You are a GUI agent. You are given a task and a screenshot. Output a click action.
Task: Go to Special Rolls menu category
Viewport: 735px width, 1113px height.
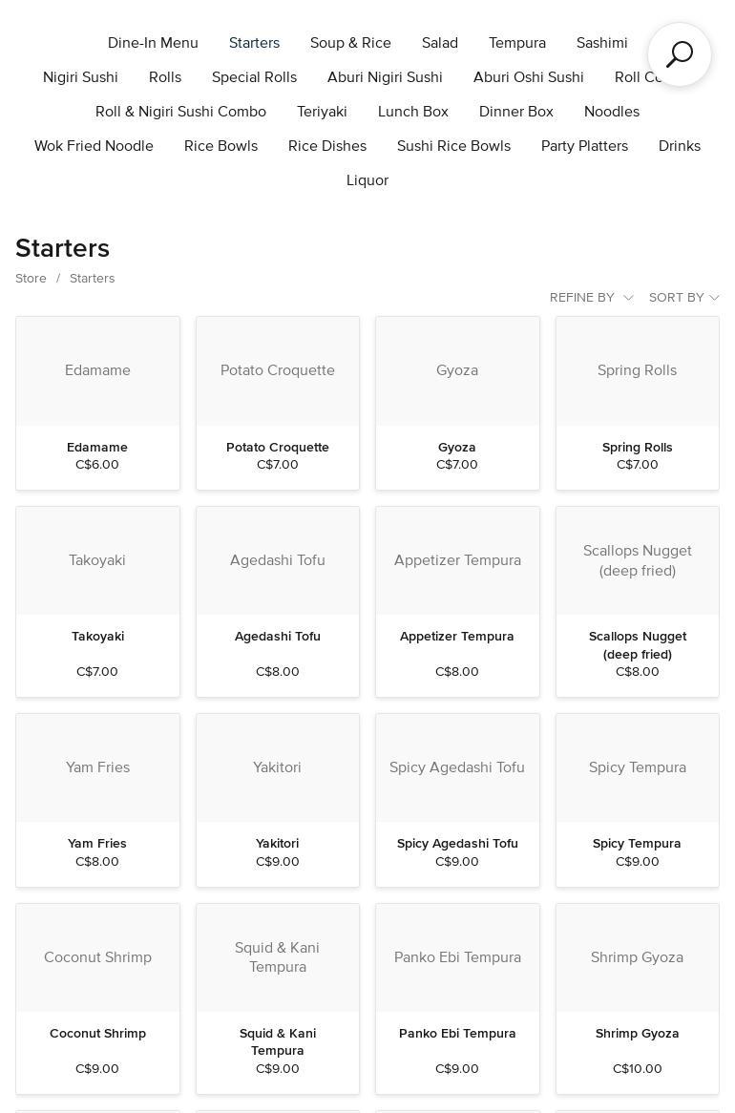click(x=254, y=77)
